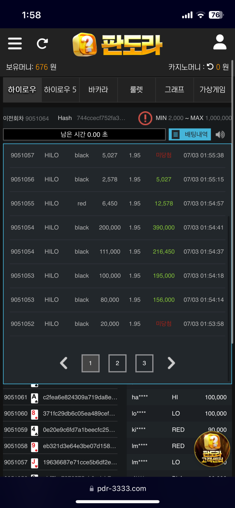
Task: Go to next page of bet history
Action: point(171,363)
